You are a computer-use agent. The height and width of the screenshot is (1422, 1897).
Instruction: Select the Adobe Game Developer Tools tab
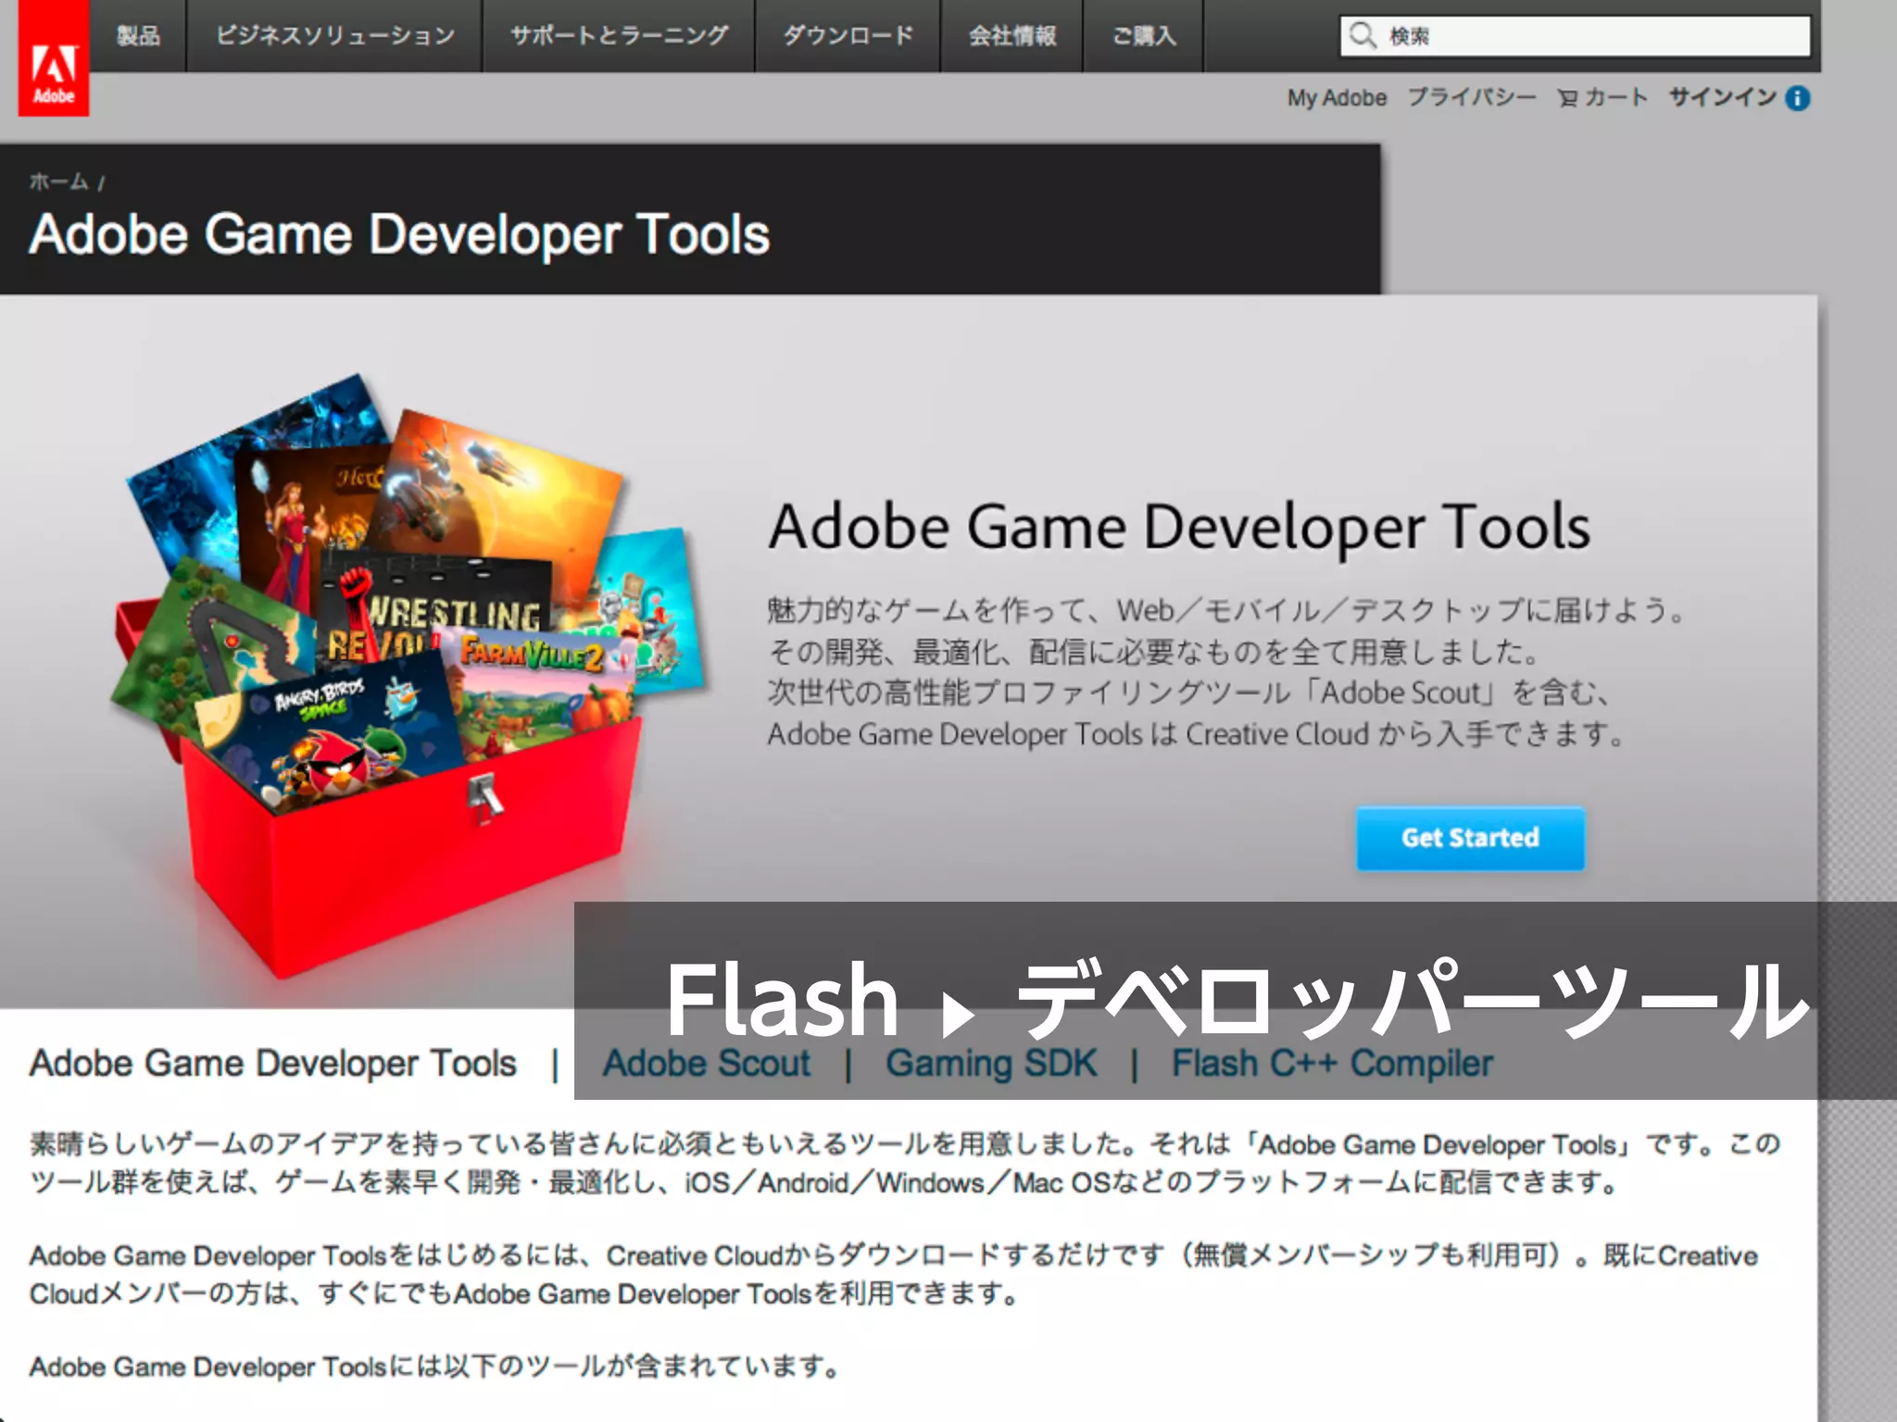point(273,1064)
